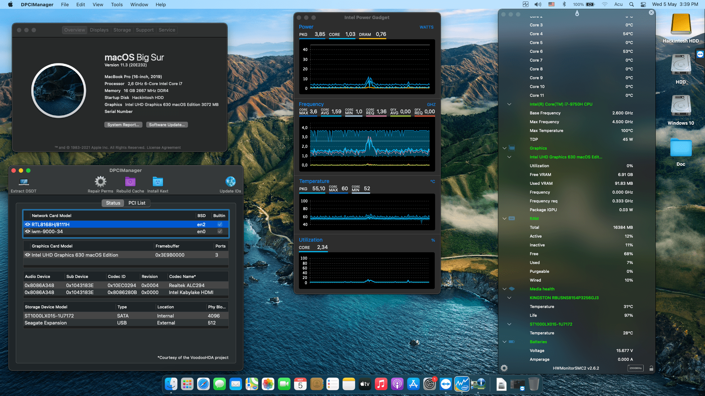
Task: Open Apple TV from the Dock
Action: (x=365, y=384)
